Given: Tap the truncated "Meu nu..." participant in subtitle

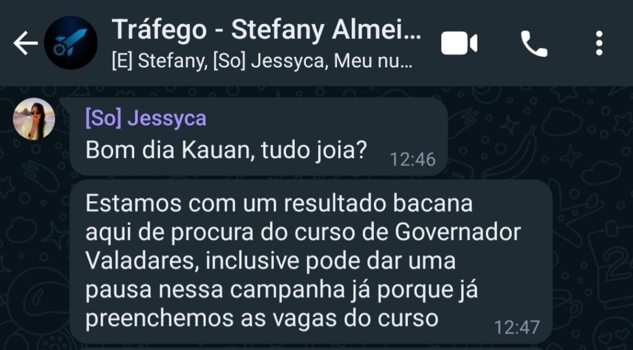Looking at the screenshot, I should tap(373, 62).
